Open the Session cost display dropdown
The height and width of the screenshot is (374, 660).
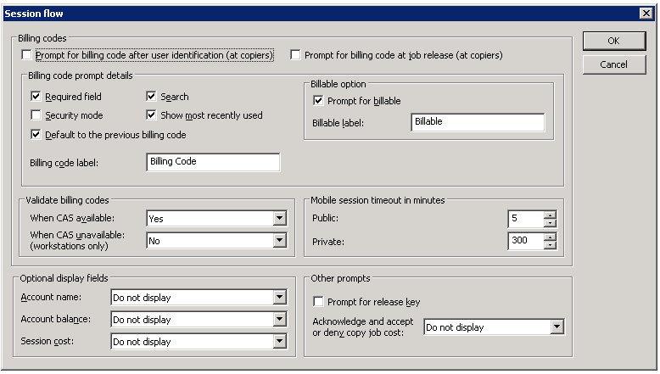click(280, 342)
